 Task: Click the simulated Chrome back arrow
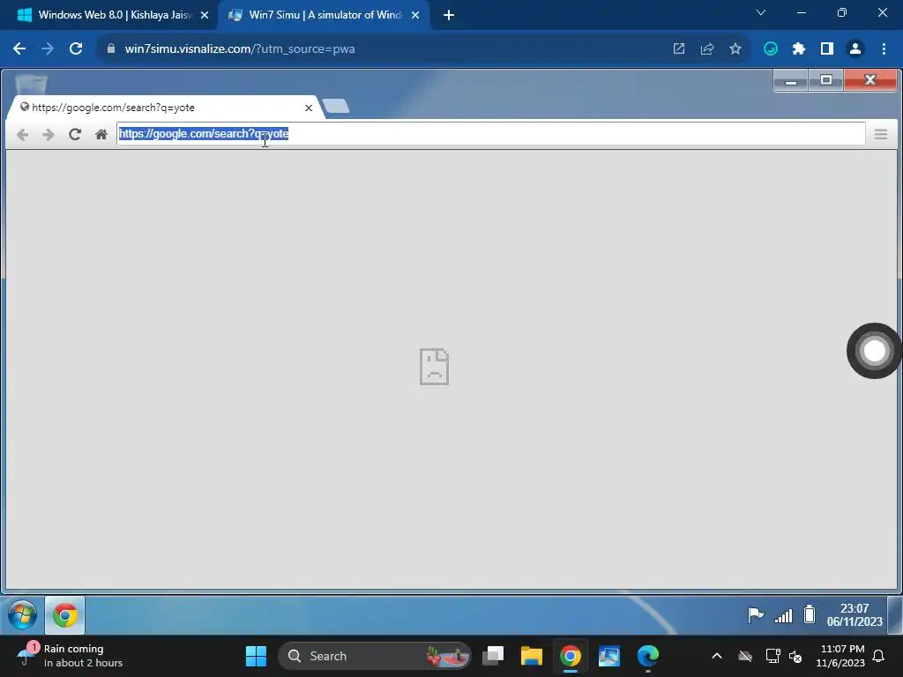(22, 135)
